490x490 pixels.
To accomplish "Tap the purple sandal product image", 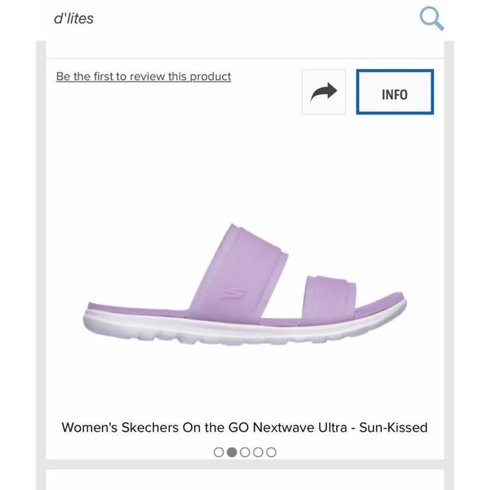I will [x=245, y=287].
